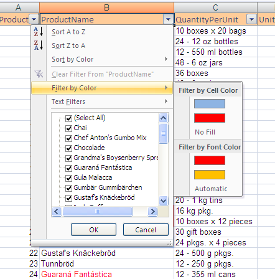The image size is (275, 279).
Task: Expand the Sort by Color submenu arrow
Action: (x=166, y=59)
